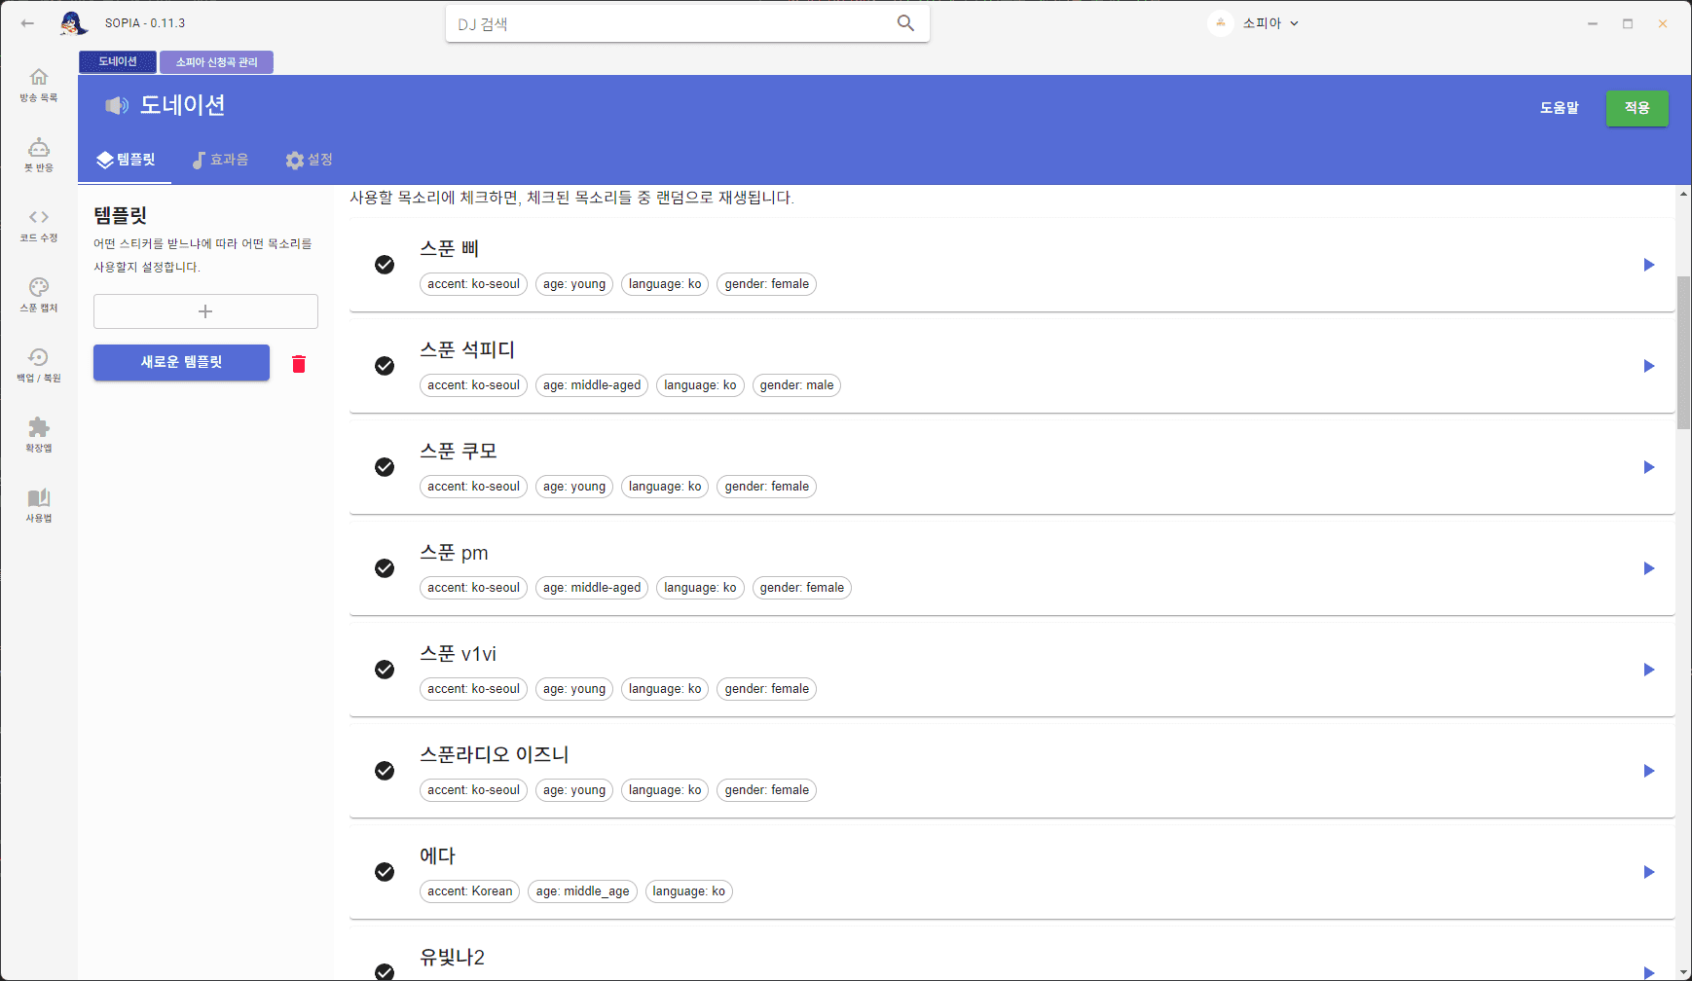Viewport: 1692px width, 981px height.
Task: Open the 사용법 manual book icon
Action: click(39, 498)
